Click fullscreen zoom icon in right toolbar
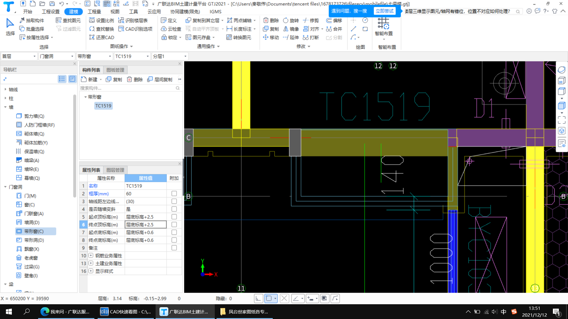Screen dimensions: 568x319 (x=561, y=120)
